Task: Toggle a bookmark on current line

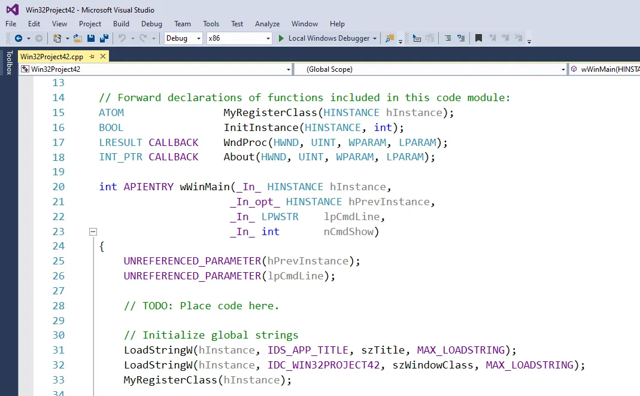Action: tap(479, 38)
